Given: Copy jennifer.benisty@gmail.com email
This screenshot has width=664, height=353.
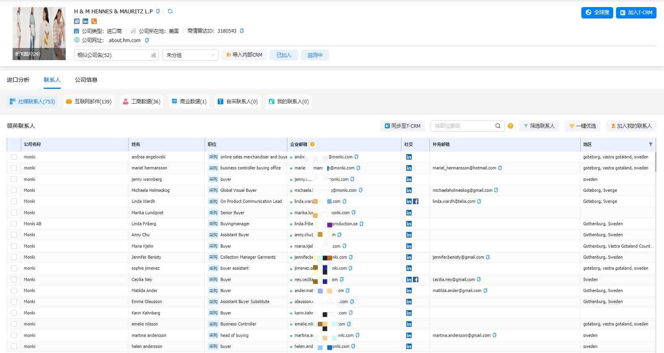Looking at the screenshot, I should (x=488, y=257).
